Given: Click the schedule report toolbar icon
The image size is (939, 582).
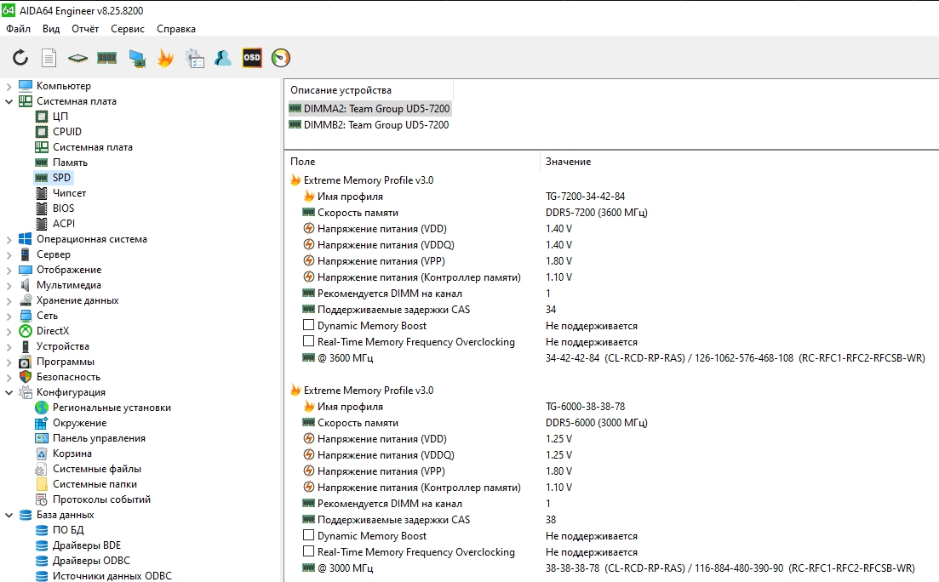Looking at the screenshot, I should pyautogui.click(x=195, y=58).
